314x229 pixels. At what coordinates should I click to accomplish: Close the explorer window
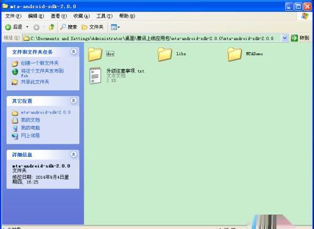point(308,6)
